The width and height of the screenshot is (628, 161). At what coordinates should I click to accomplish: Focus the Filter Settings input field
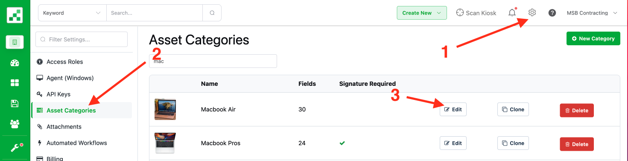pos(82,39)
